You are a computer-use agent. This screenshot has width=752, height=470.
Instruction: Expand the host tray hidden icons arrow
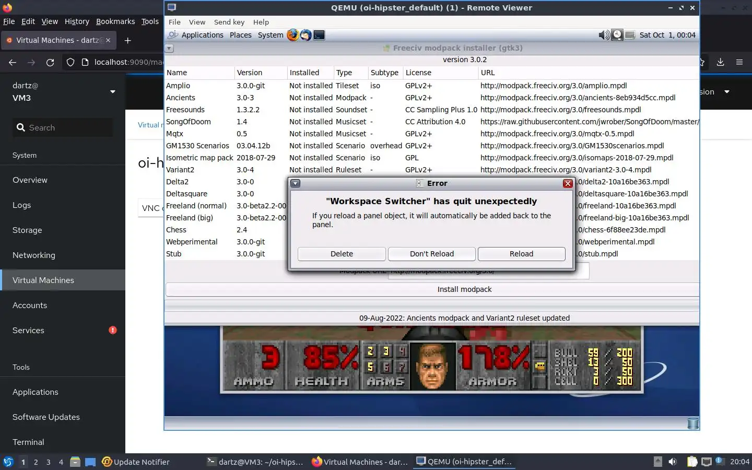tap(658, 462)
